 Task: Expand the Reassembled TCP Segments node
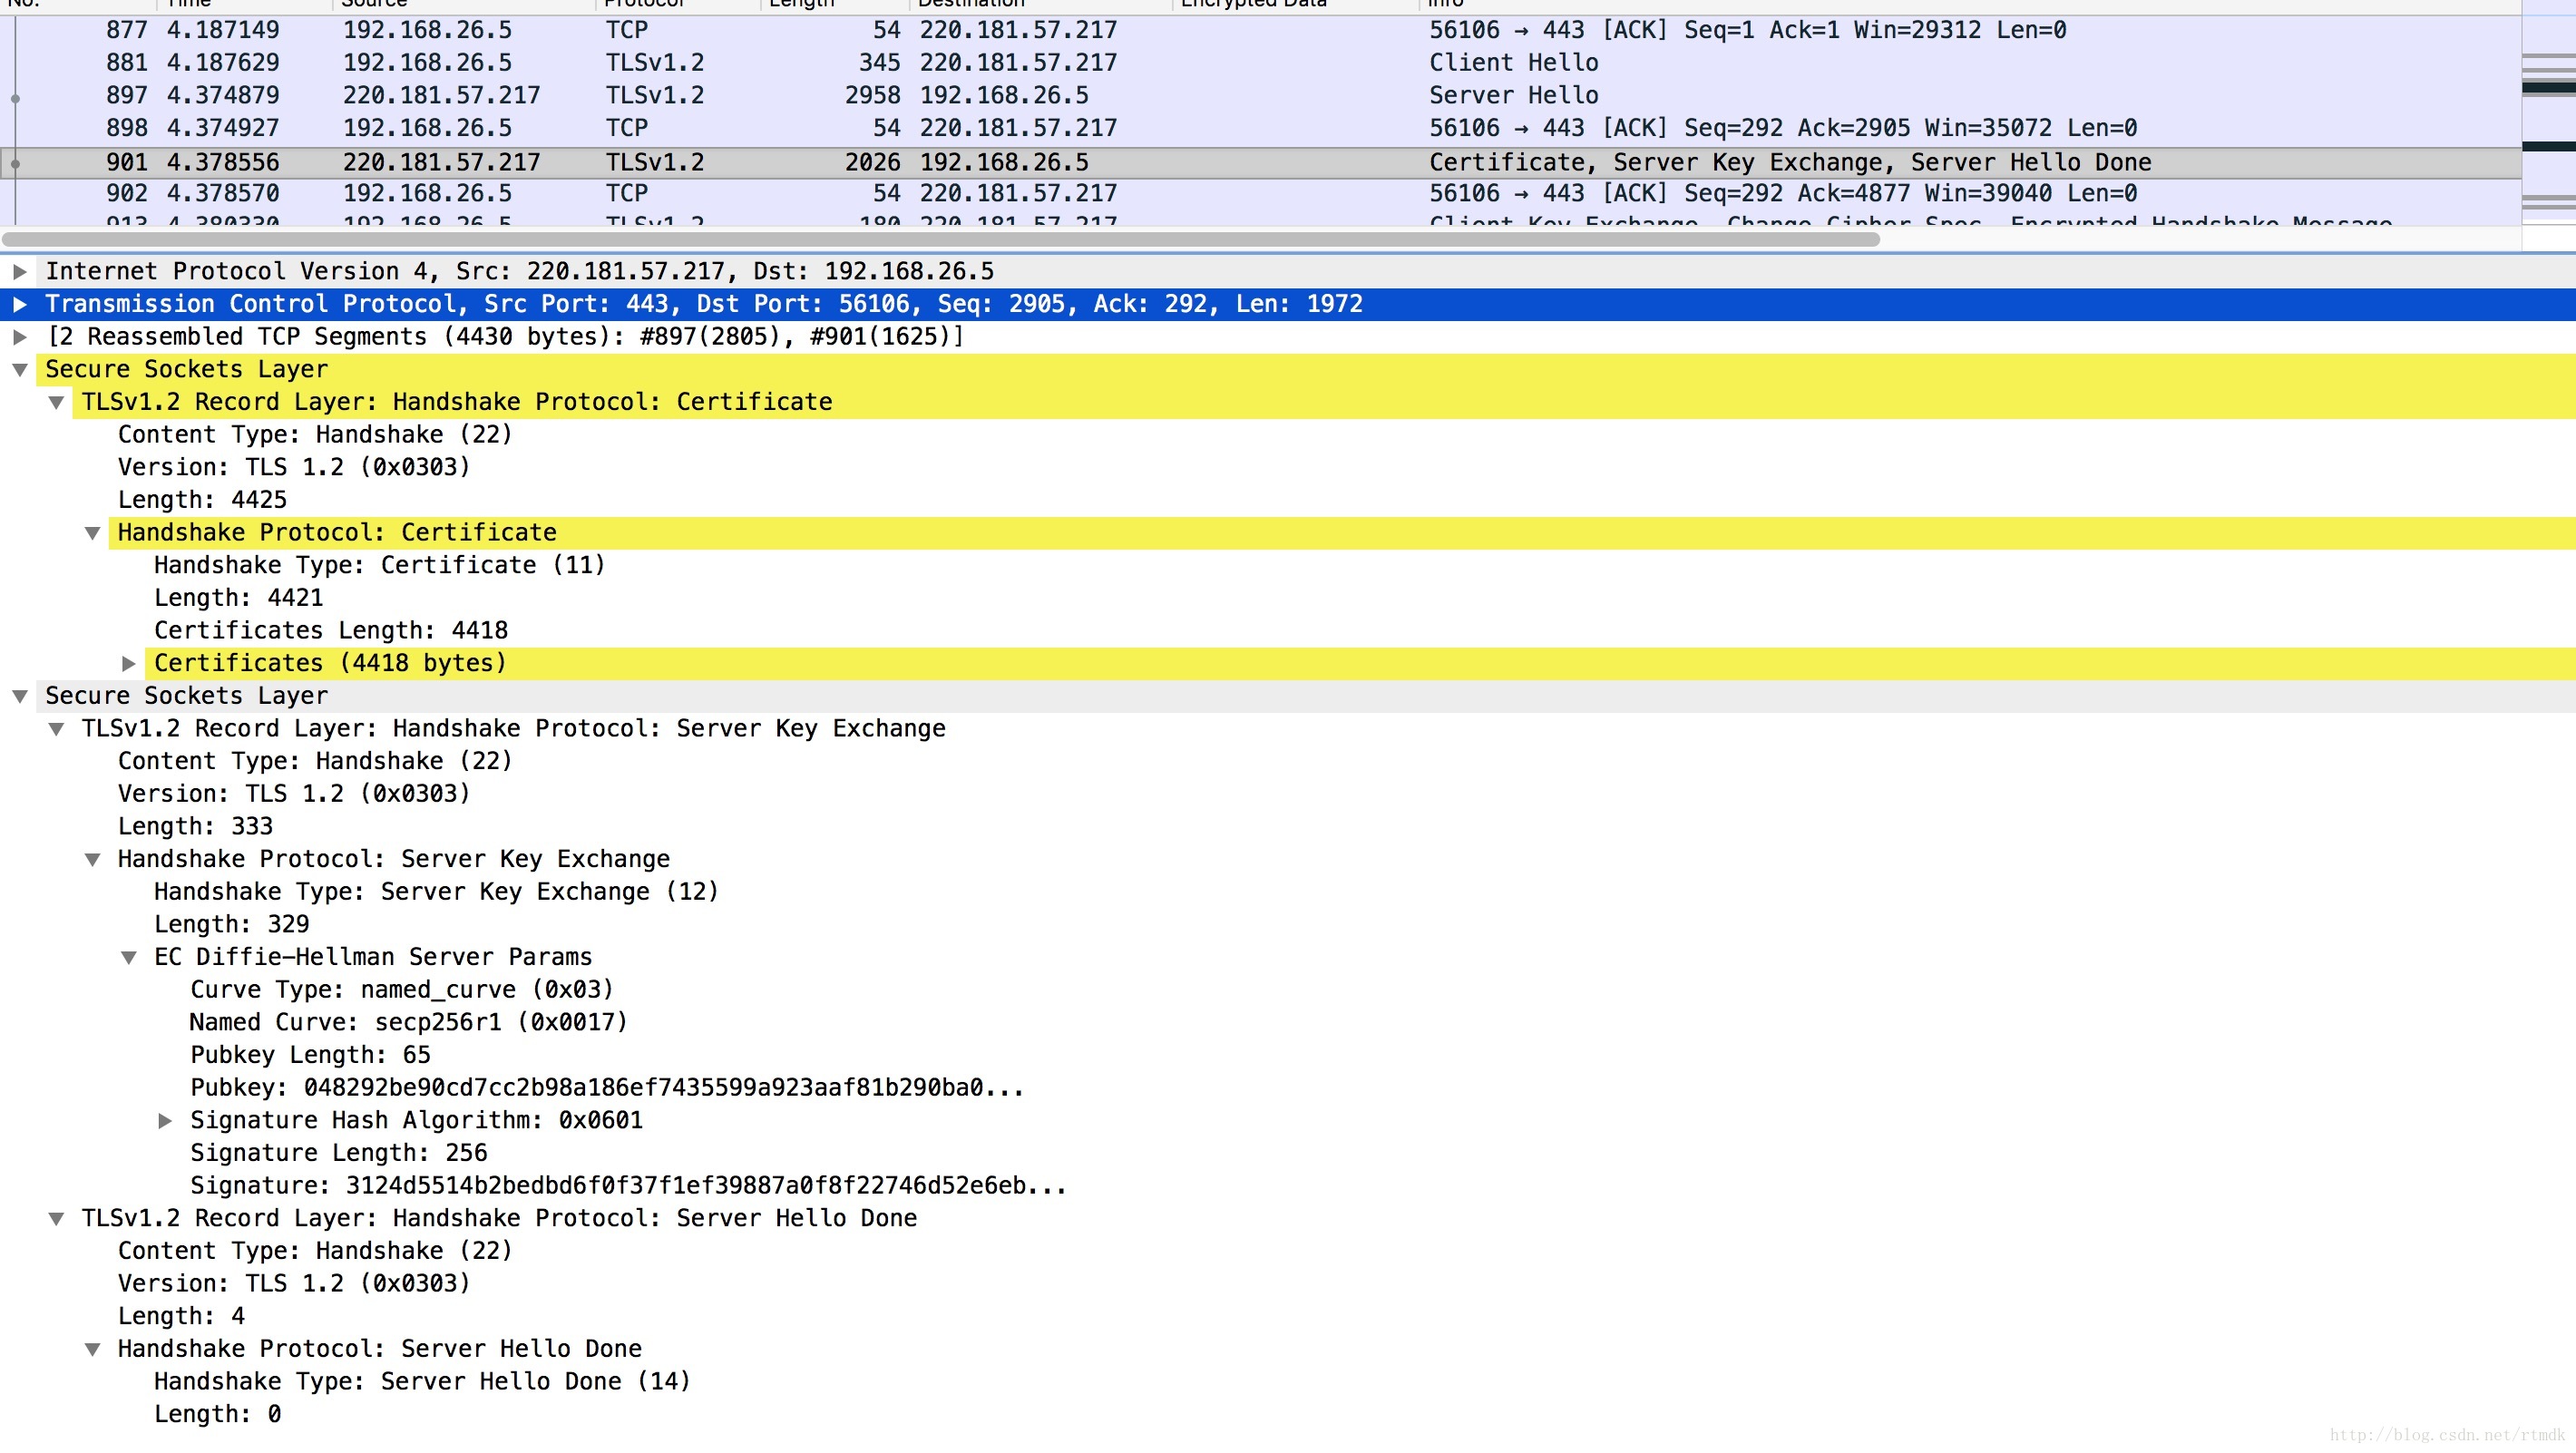tap(19, 337)
